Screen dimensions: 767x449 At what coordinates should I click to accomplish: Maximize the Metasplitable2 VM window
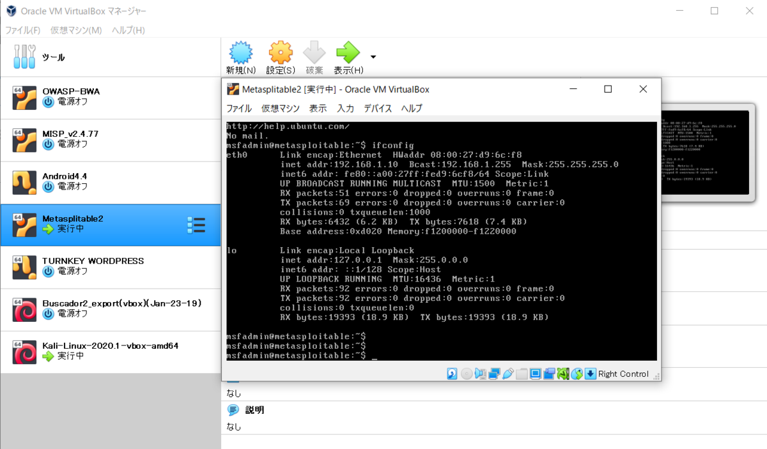[x=608, y=89]
